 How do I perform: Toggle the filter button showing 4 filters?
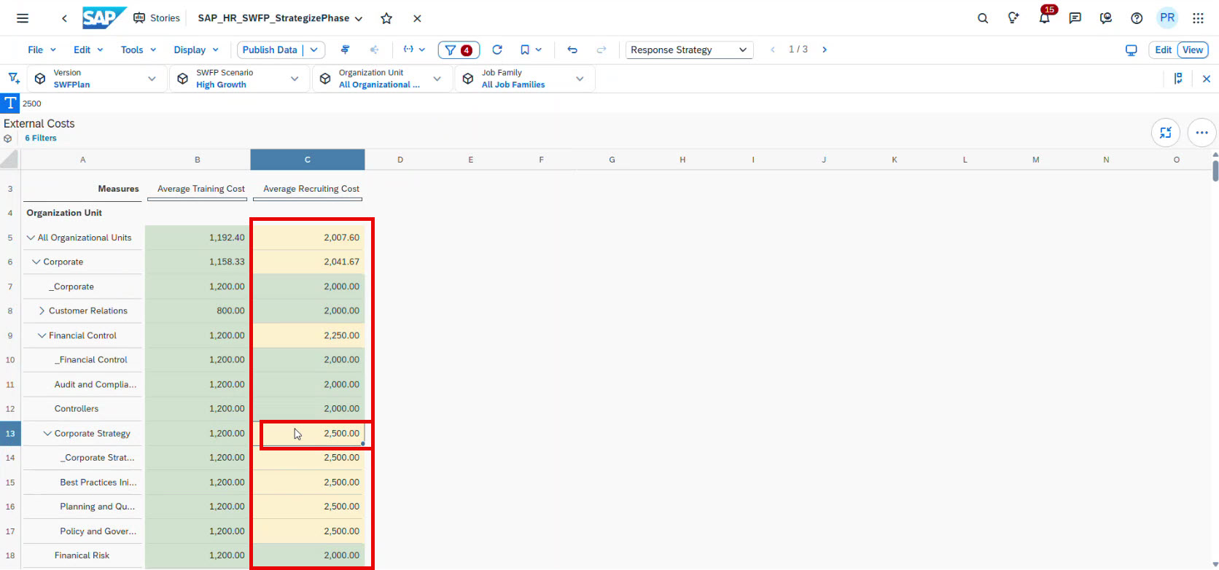coord(459,50)
